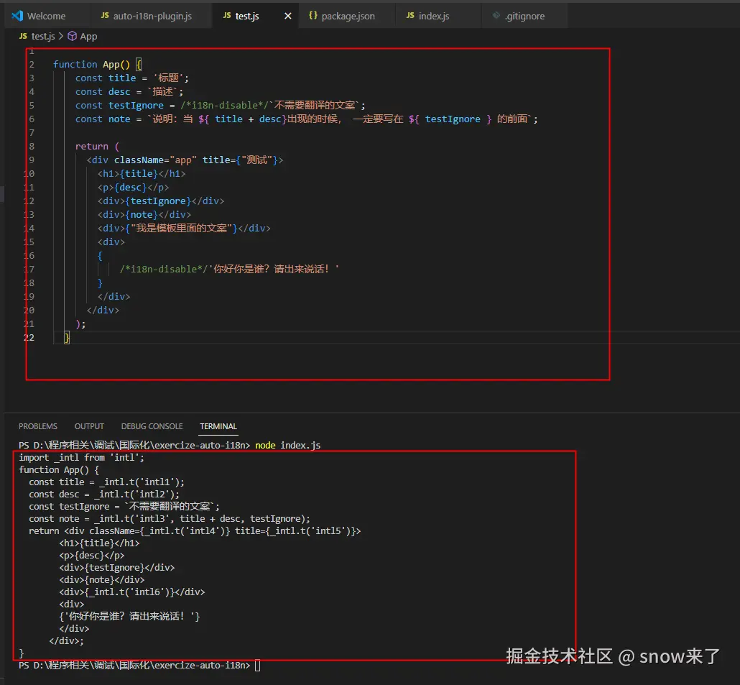
Task: Click the 'const testIgnore' line in the editor
Action: point(220,106)
